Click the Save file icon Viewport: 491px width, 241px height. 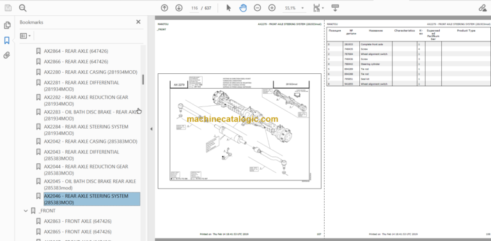point(8,8)
